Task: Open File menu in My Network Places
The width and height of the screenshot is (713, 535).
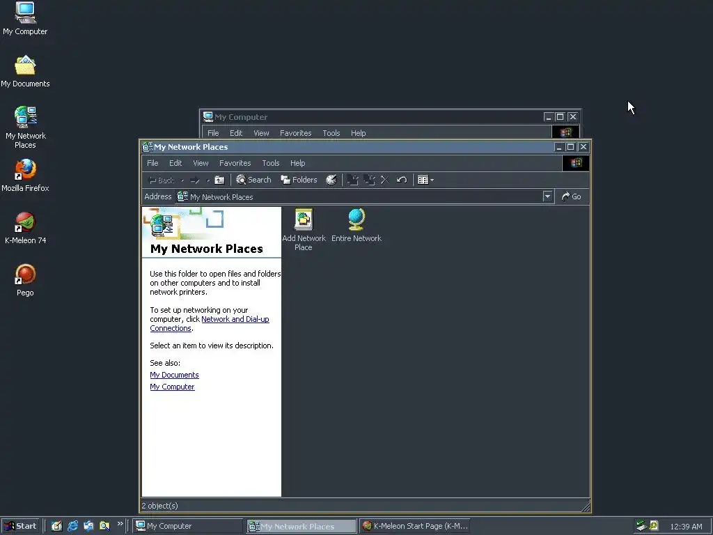Action: pyautogui.click(x=152, y=163)
